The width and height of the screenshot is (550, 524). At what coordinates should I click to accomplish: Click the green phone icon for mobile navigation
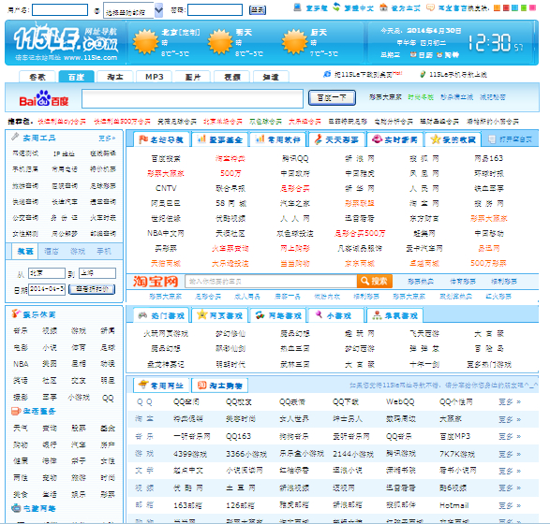(423, 74)
